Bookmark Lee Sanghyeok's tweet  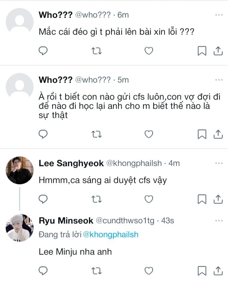[x=202, y=199]
